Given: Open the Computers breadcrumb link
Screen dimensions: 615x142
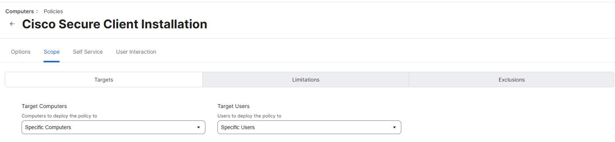Looking at the screenshot, I should [x=19, y=11].
